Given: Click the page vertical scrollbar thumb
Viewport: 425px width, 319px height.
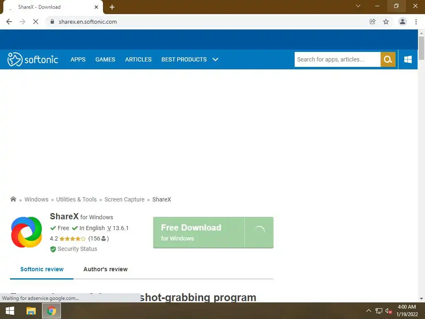Looking at the screenshot, I should (x=421, y=48).
